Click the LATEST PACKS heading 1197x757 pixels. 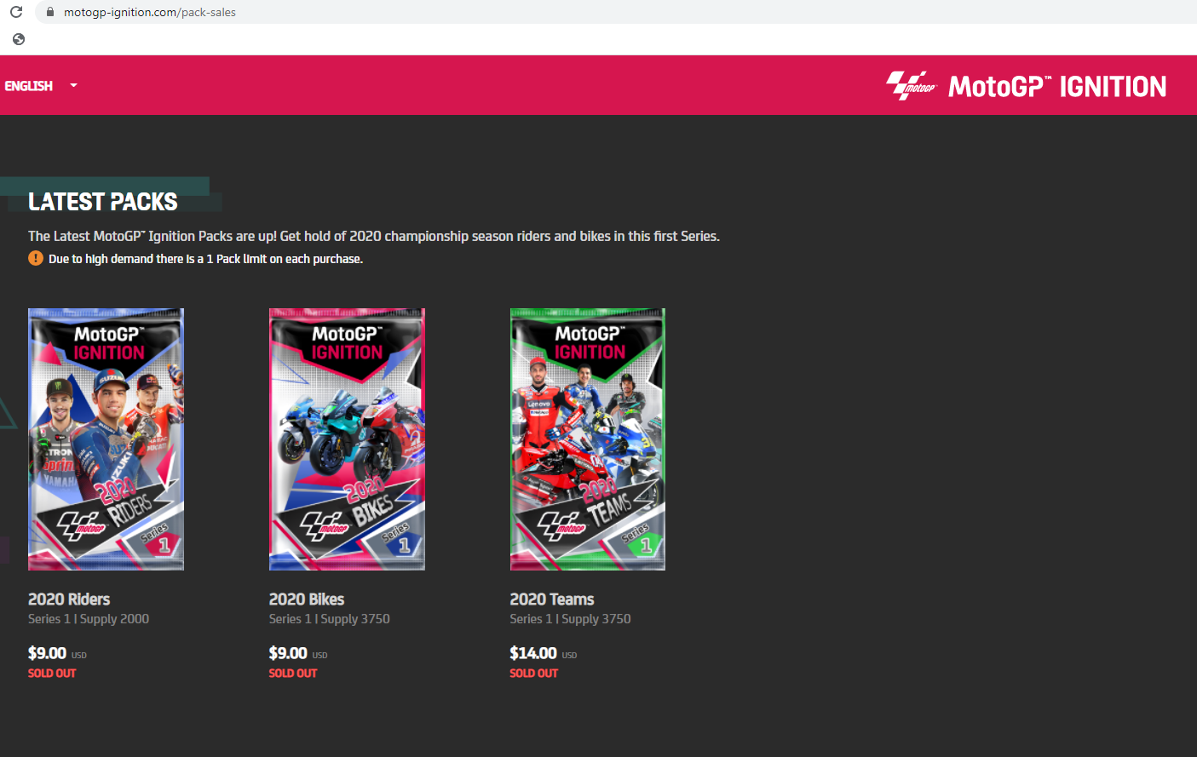[103, 202]
